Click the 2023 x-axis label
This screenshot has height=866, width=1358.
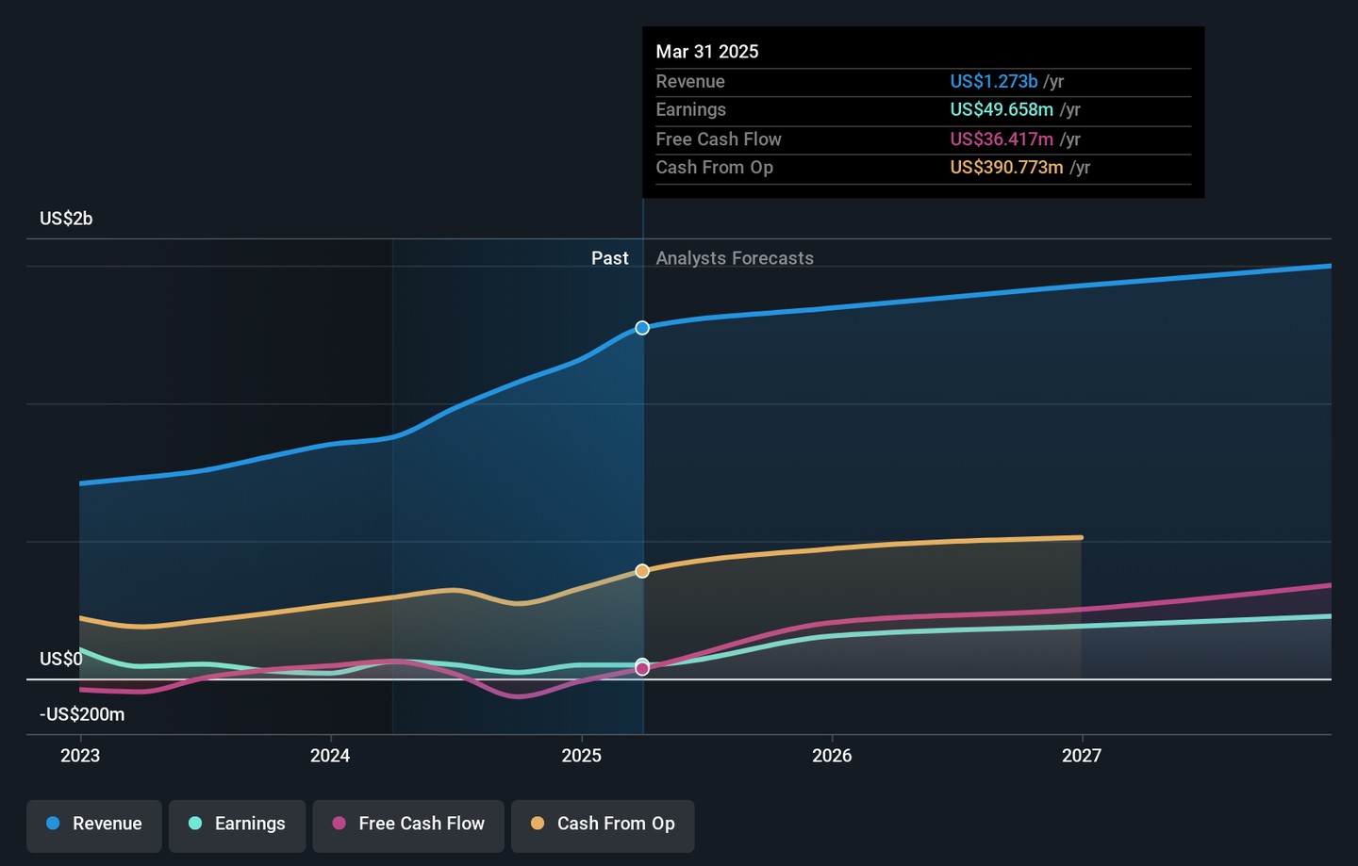[x=80, y=756]
